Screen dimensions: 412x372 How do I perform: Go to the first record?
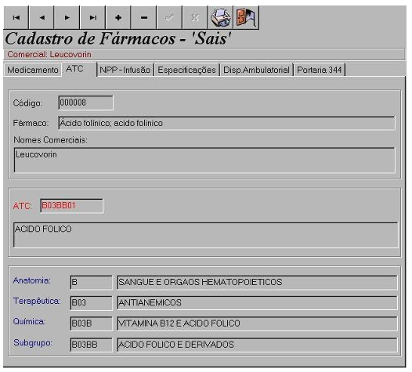[x=16, y=17]
